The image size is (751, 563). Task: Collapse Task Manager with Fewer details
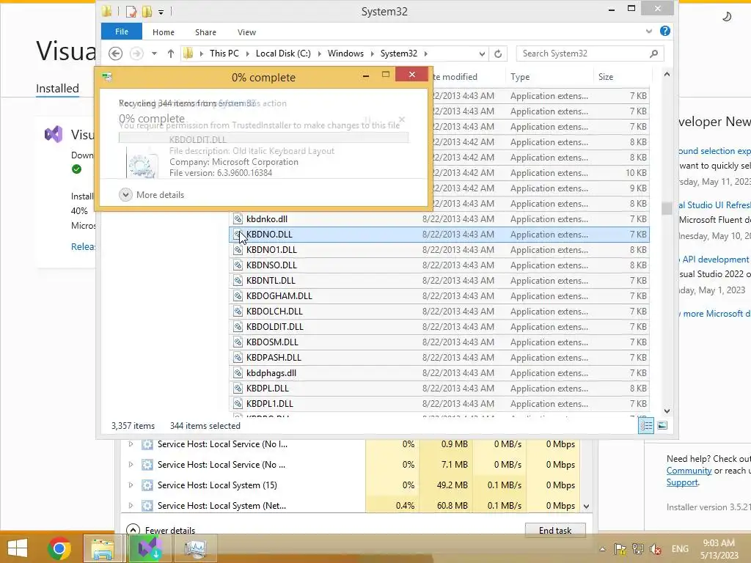161,530
